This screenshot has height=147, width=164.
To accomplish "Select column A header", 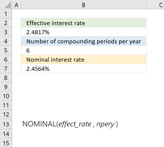I will click(x=17, y=5).
